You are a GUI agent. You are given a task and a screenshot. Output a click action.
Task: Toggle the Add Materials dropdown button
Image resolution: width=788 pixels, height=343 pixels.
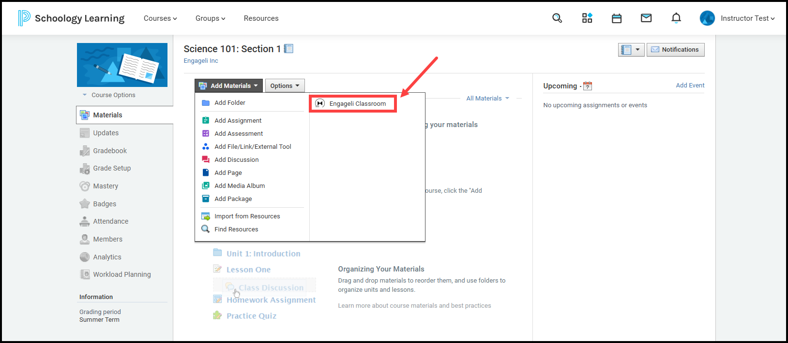tap(228, 86)
